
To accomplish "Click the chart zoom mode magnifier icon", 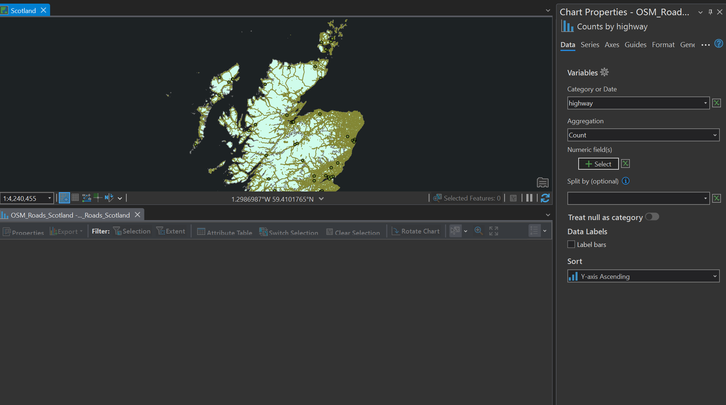I will tap(478, 231).
